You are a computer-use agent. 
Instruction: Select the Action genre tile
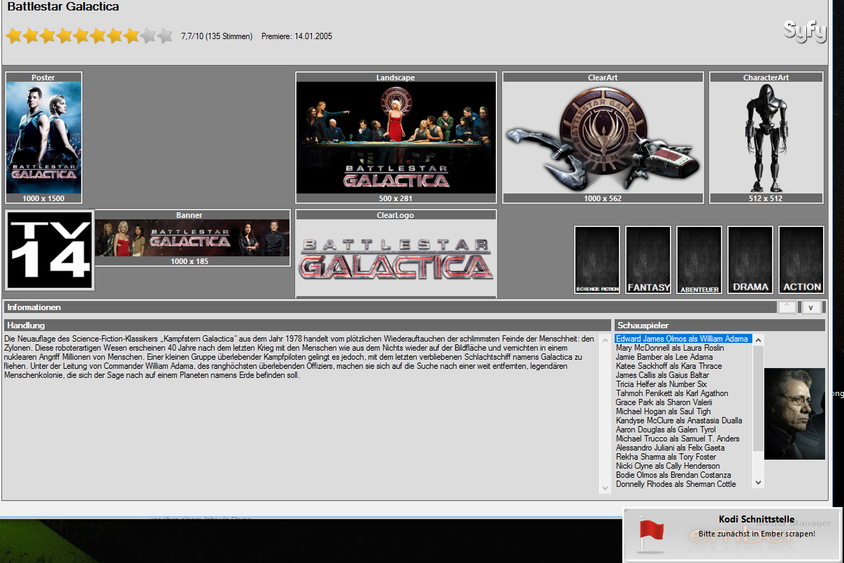pyautogui.click(x=801, y=259)
